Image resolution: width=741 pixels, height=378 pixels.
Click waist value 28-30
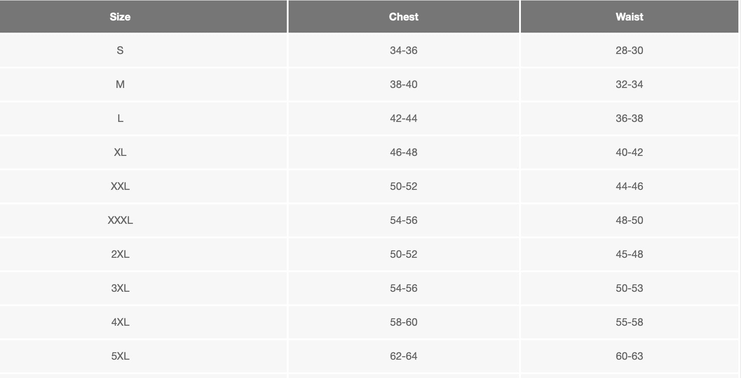click(629, 51)
